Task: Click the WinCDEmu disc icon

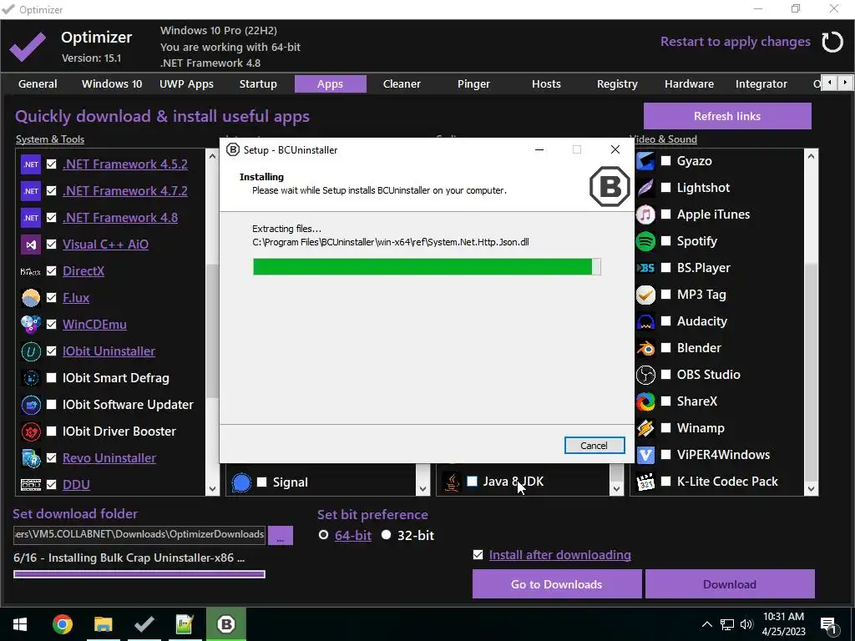Action: [31, 325]
